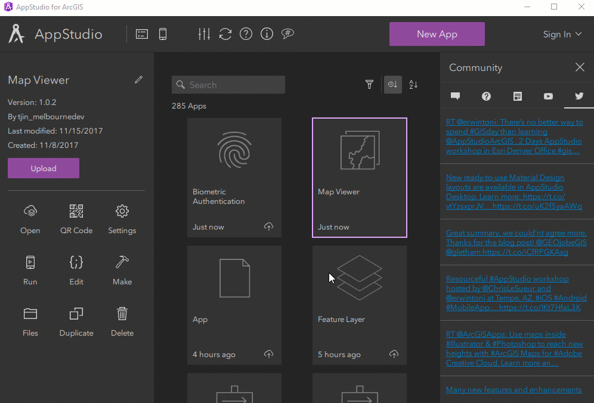Upload the Map Viewer app
The image size is (594, 403).
[x=44, y=168]
